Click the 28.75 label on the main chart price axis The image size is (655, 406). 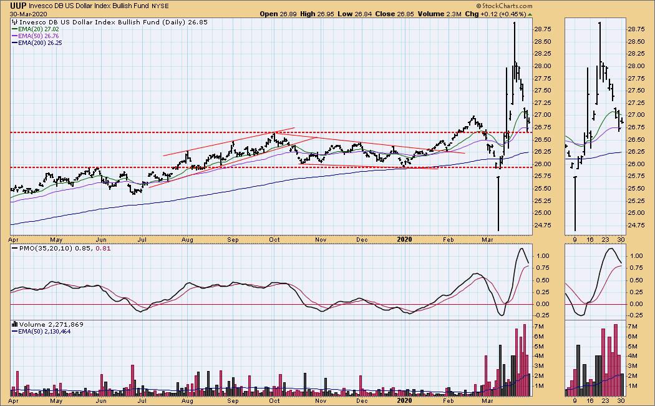[542, 29]
